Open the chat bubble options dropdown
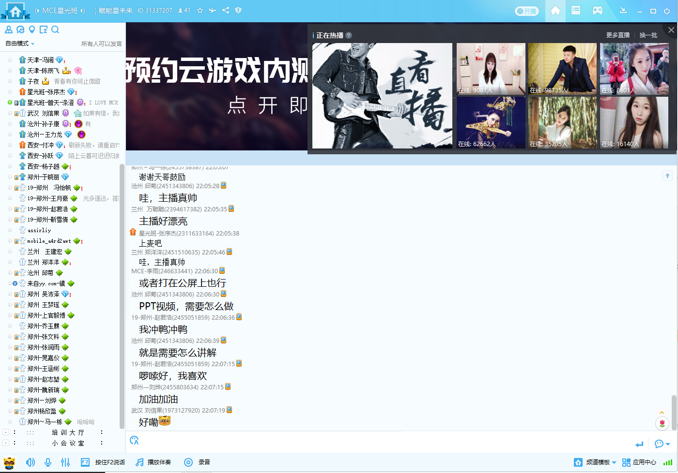Viewport: 678px width, 473px height. [662, 444]
